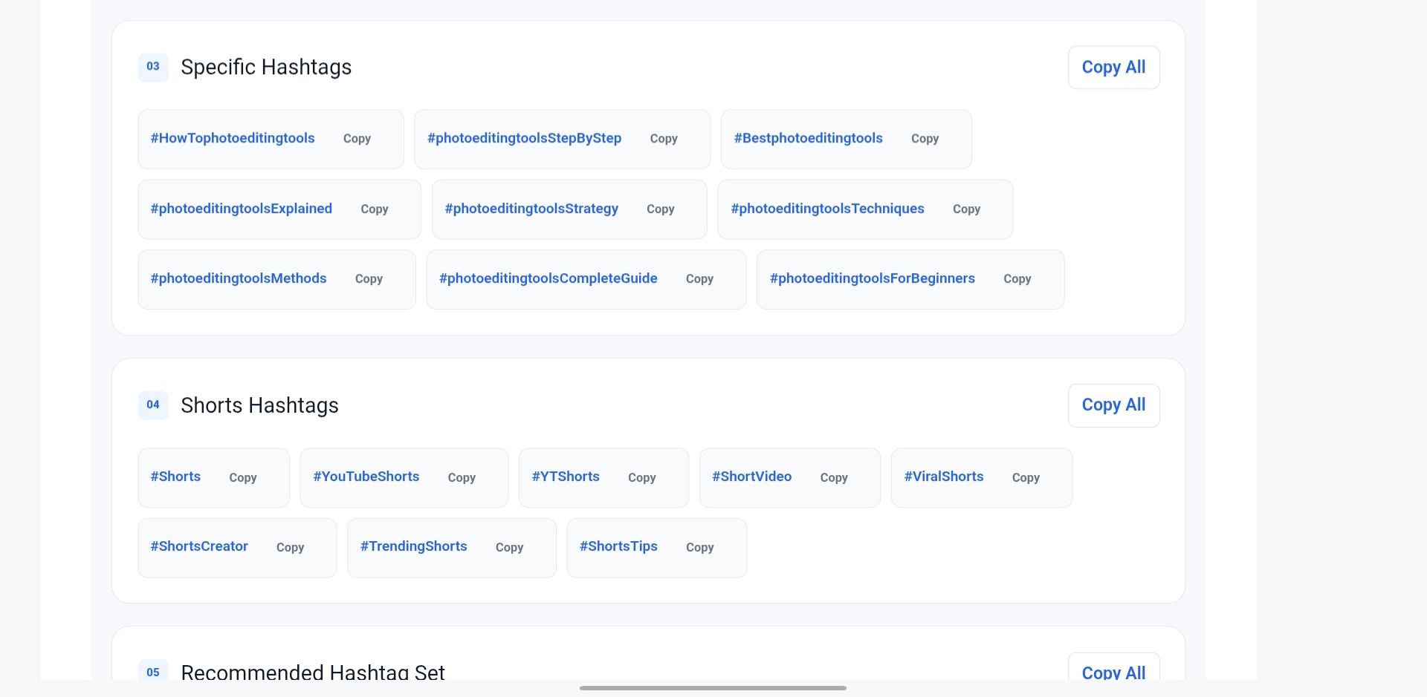Select the #YouTubeShorts hashtag text
The height and width of the screenshot is (697, 1427).
366,477
